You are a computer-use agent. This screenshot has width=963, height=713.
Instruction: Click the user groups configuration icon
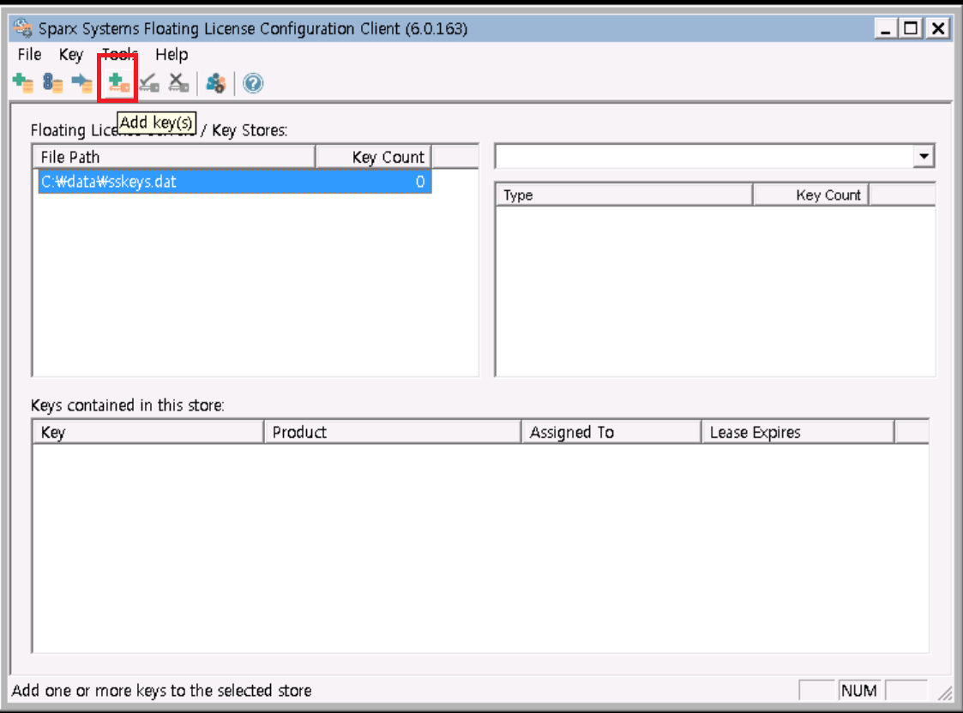point(215,83)
